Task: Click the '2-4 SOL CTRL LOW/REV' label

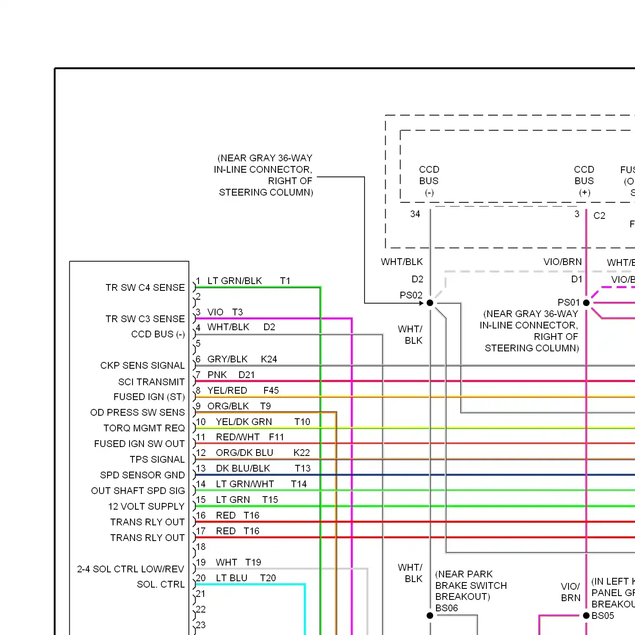Action: click(130, 569)
